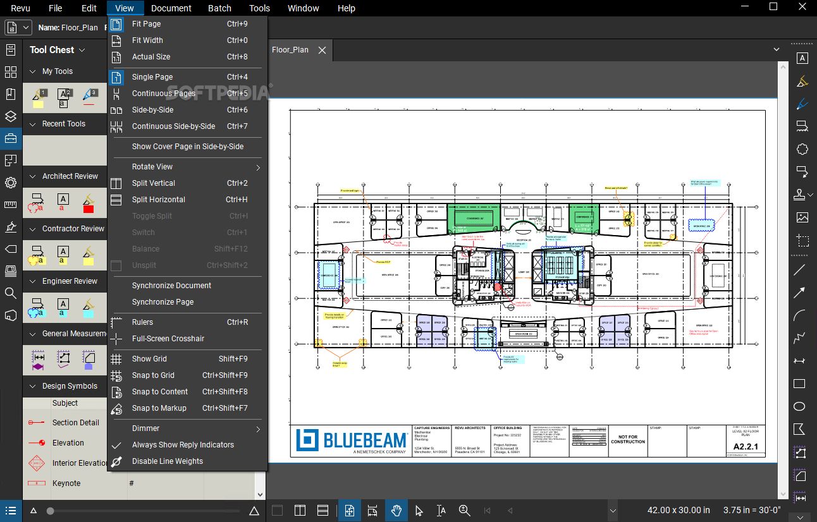
Task: Select the yellow Highlight tool in right toolbar
Action: coord(802,81)
